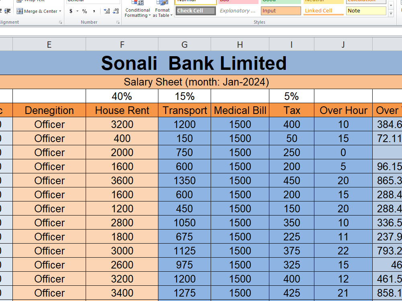This screenshot has height=301, width=402.
Task: Click Tax cell showing 250
Action: pos(291,152)
